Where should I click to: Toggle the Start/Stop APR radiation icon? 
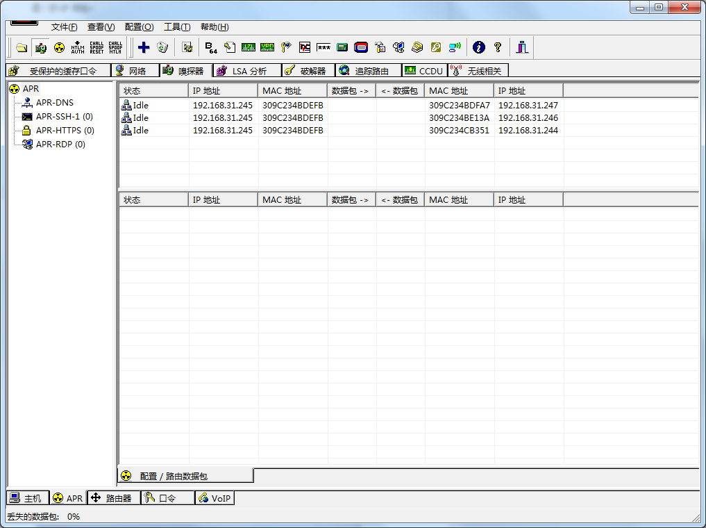pyautogui.click(x=59, y=47)
